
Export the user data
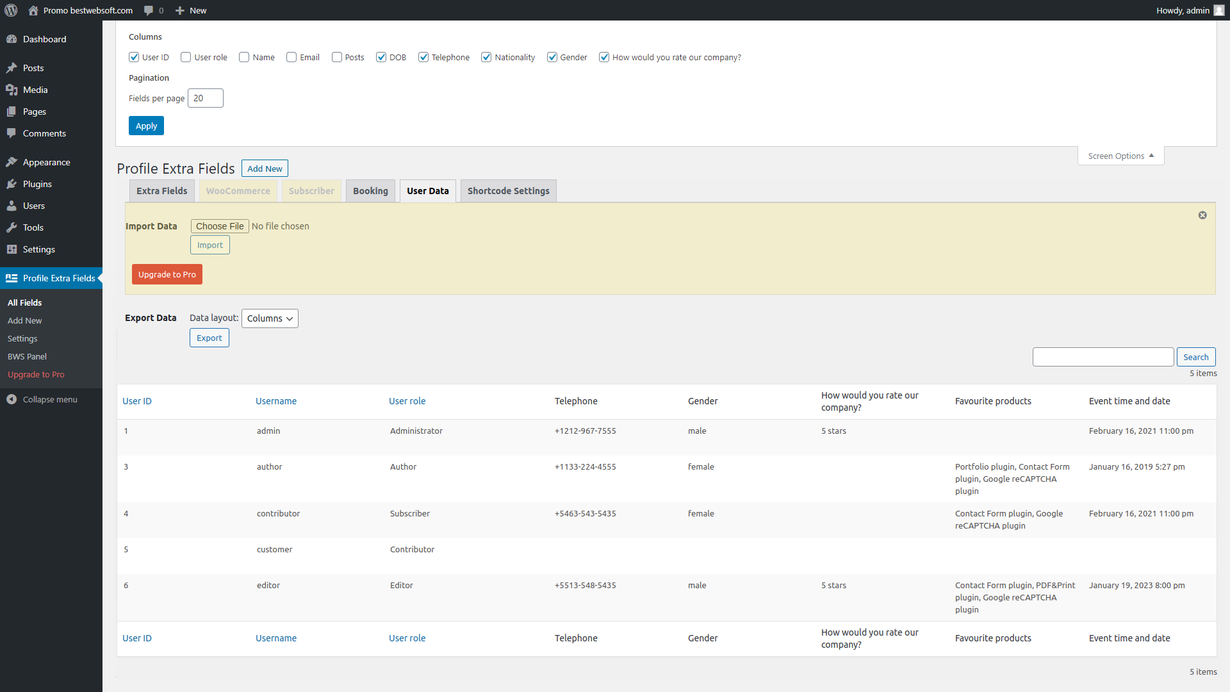tap(209, 337)
